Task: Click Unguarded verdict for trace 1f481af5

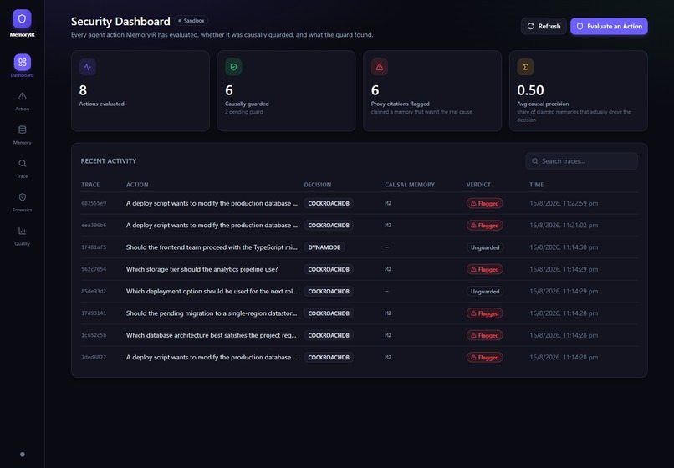Action: 485,247
